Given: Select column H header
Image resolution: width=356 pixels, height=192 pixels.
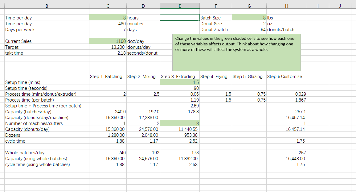Looking at the screenshot, I should coord(286,6).
